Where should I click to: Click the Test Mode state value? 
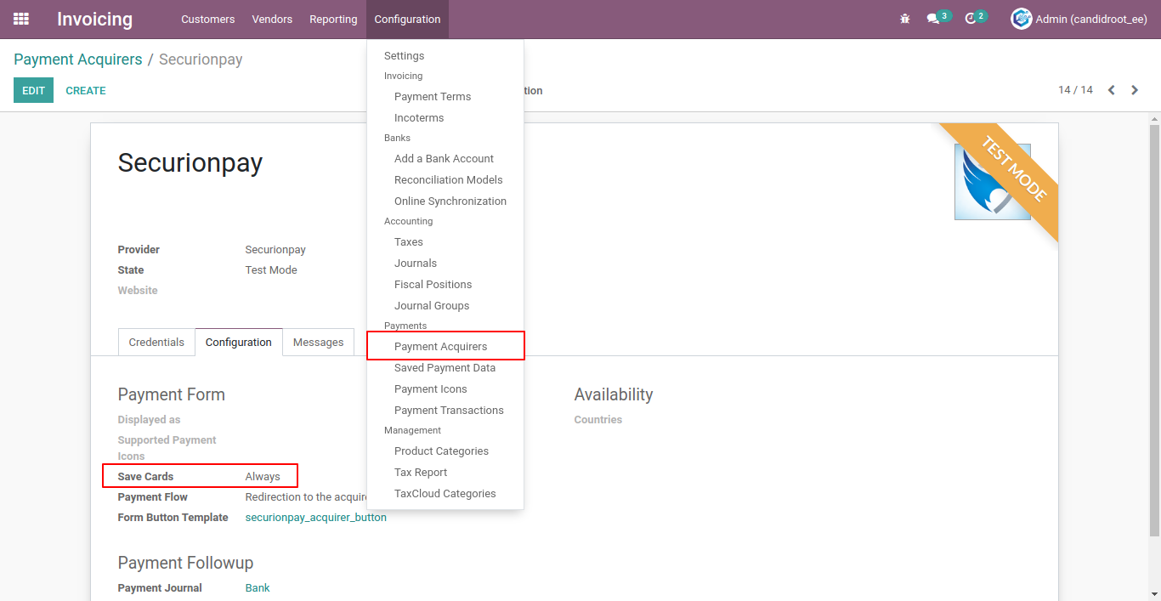(271, 270)
